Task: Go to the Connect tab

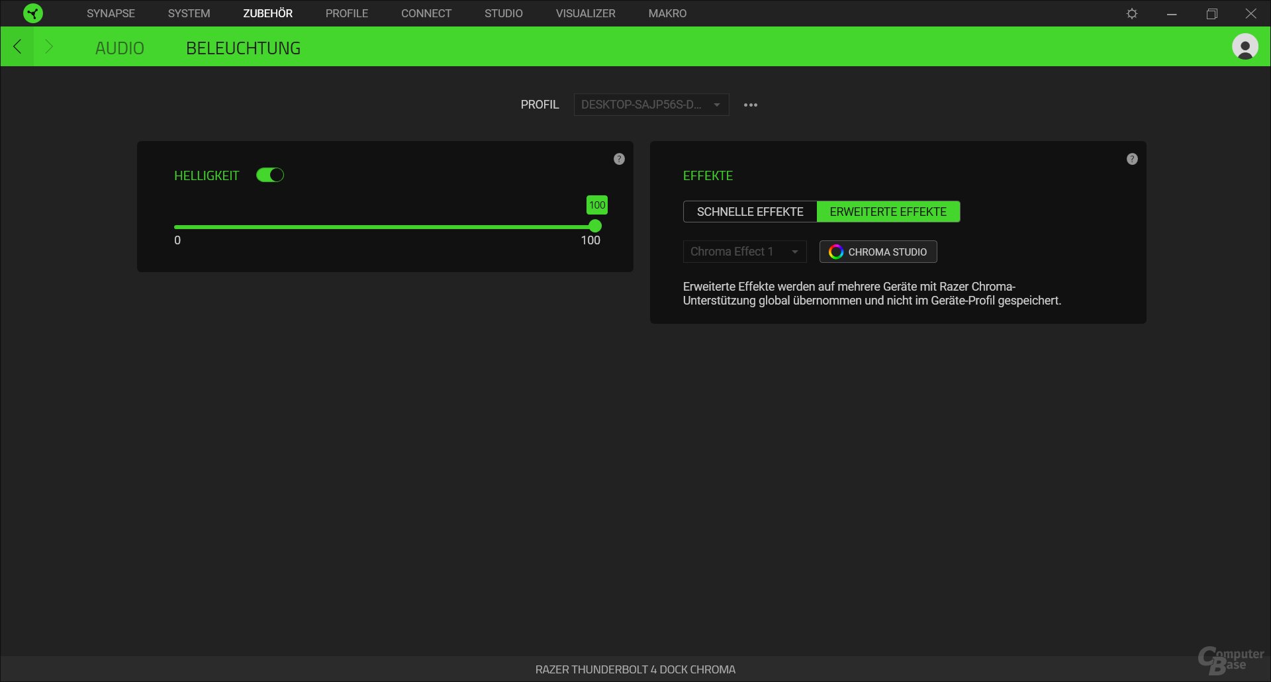Action: tap(426, 13)
